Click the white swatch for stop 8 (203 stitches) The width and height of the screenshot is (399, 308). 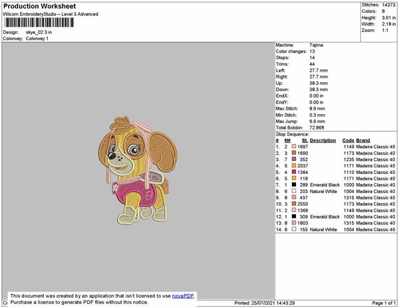pos(294,191)
